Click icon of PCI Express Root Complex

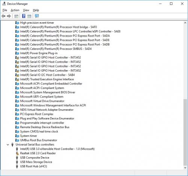pyautogui.click(x=17, y=114)
